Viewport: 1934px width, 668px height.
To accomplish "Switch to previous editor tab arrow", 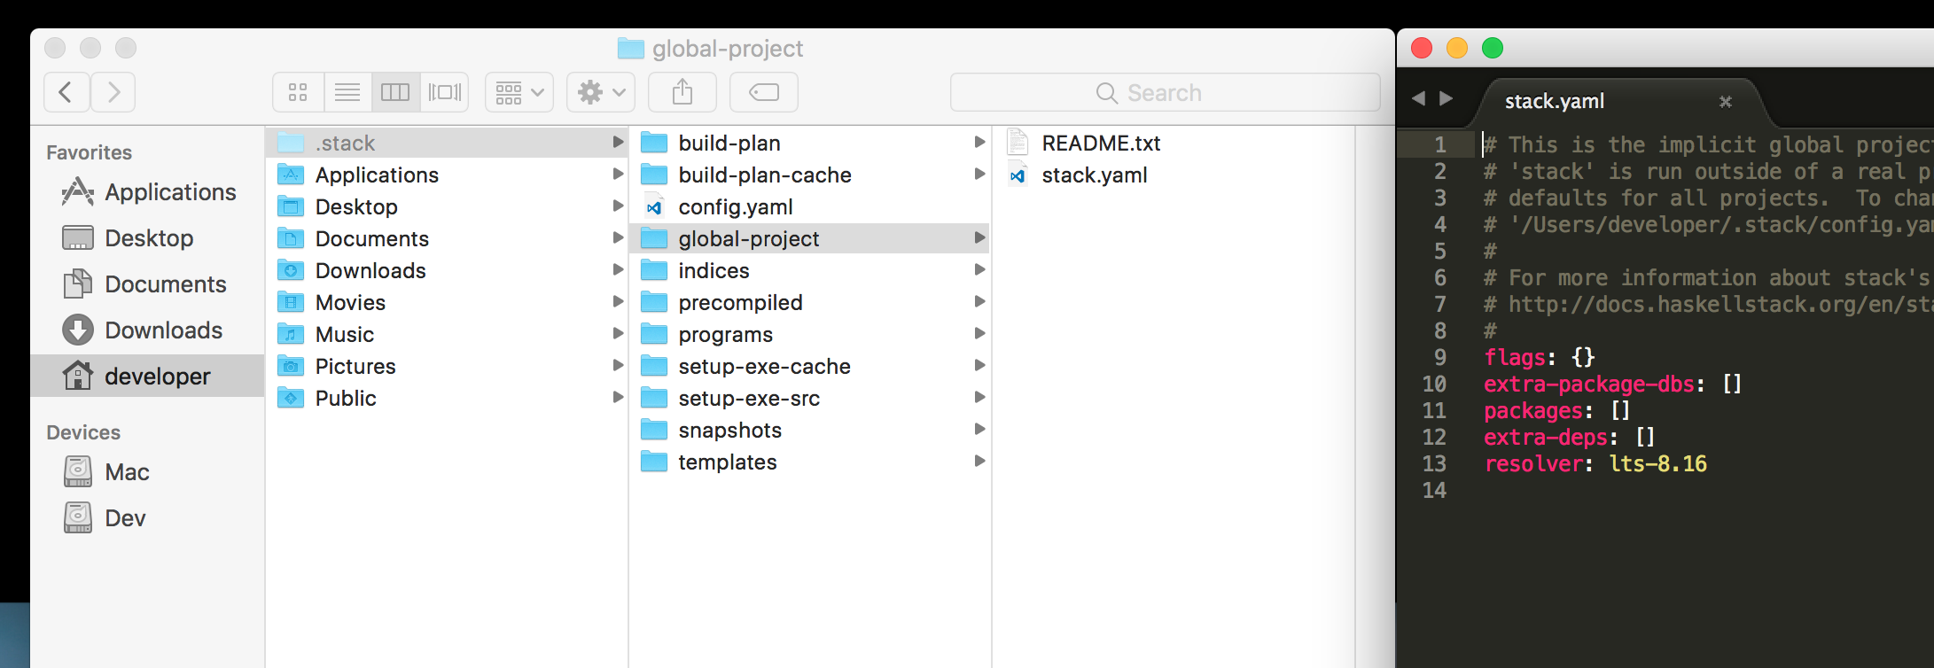I will click(1418, 98).
